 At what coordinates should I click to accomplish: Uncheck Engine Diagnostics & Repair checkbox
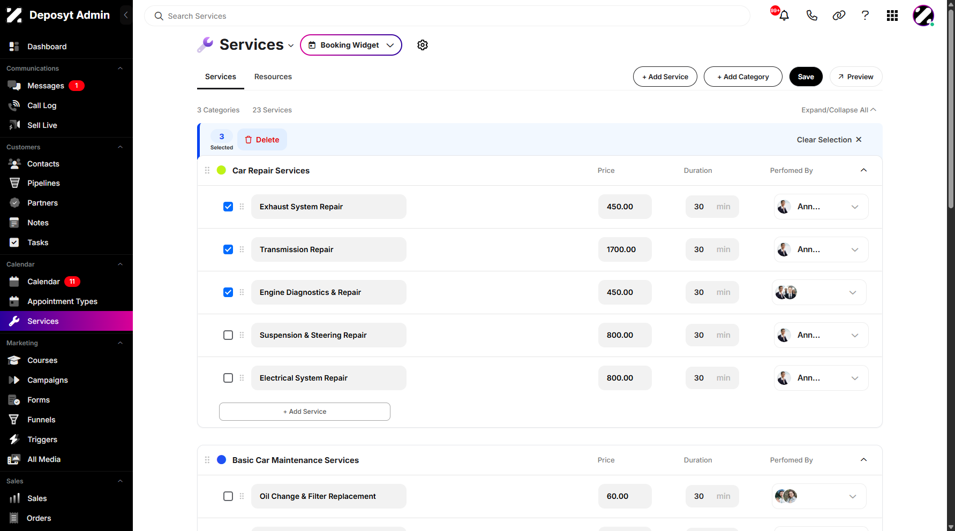(228, 292)
